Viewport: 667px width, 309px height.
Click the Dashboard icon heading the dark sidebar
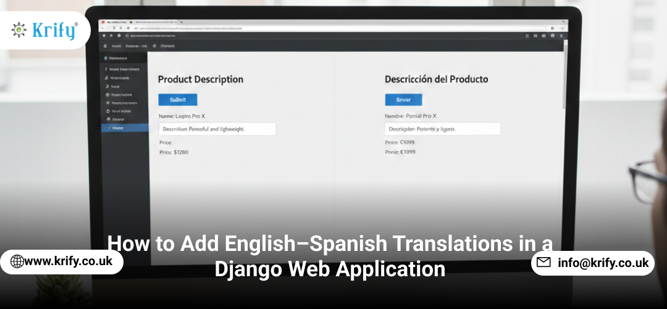tap(106, 58)
